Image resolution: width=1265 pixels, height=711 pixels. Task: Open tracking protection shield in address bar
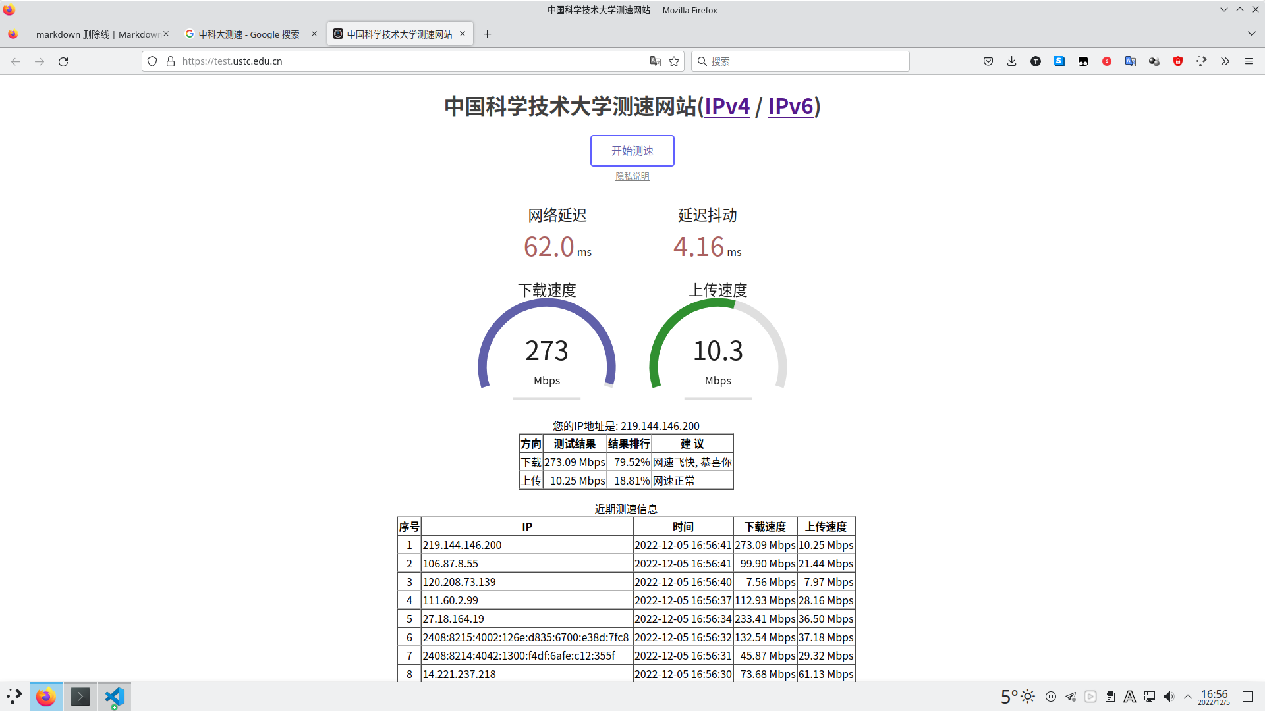(152, 61)
